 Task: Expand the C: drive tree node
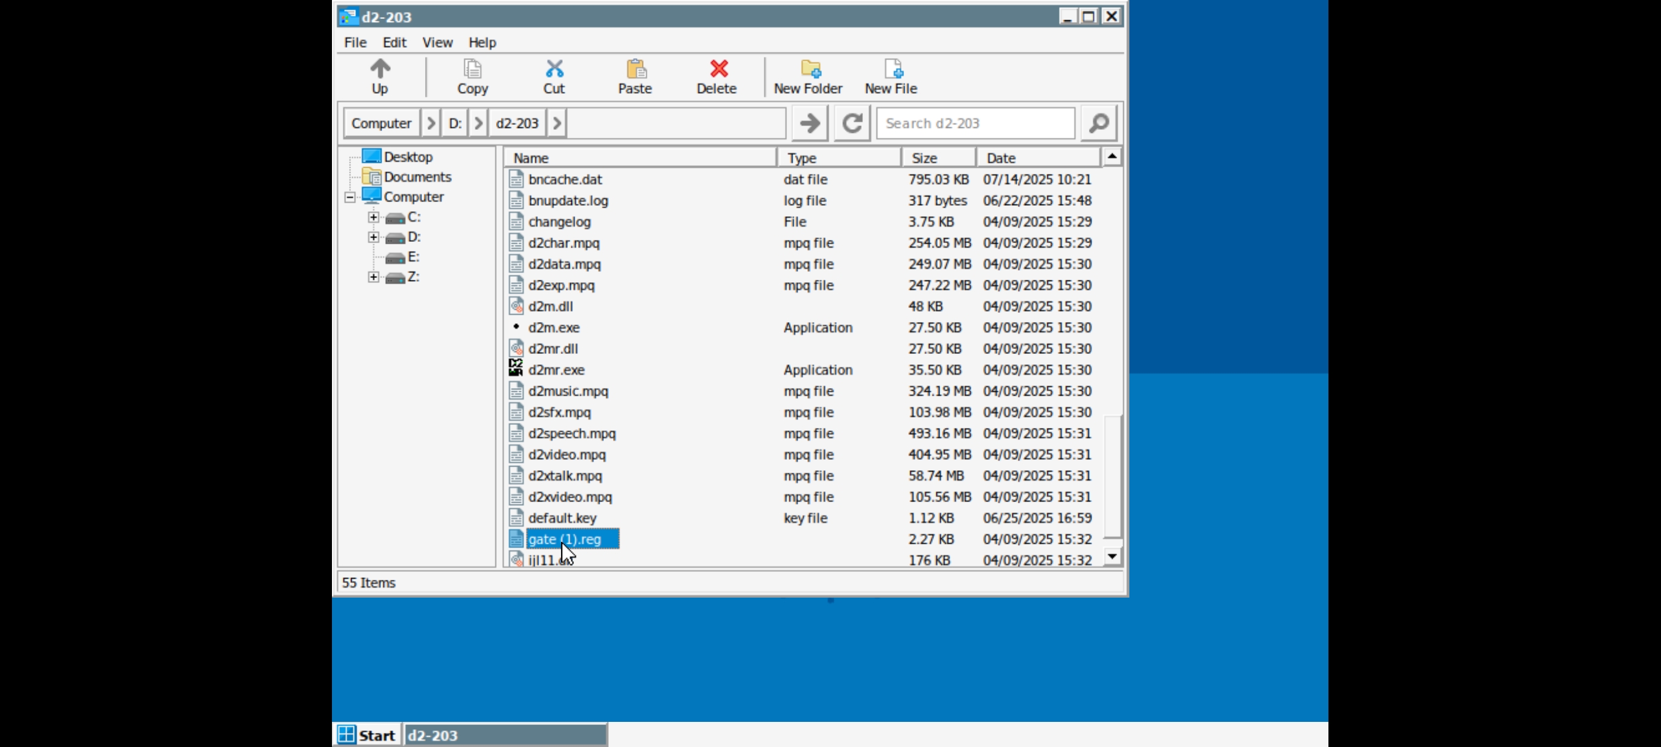point(374,217)
